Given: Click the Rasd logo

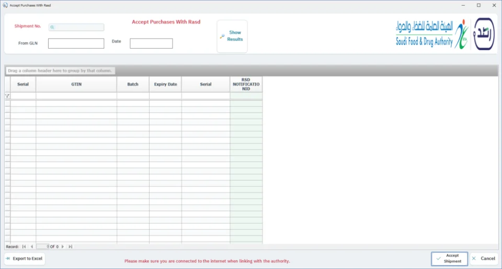Looking at the screenshot, I should [x=484, y=34].
